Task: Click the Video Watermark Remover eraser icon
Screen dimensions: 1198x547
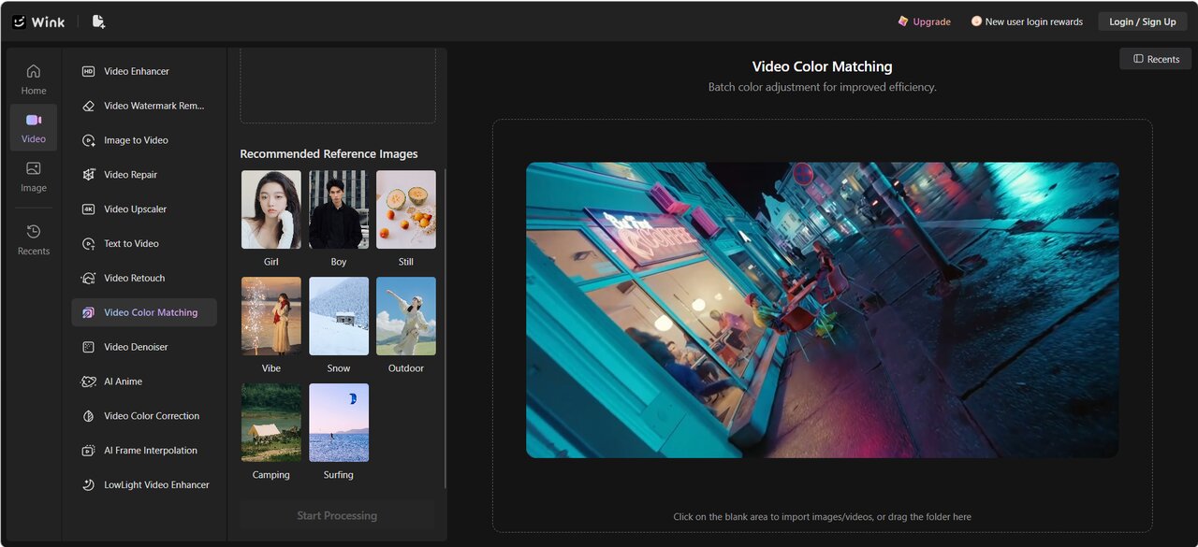Action: 88,106
